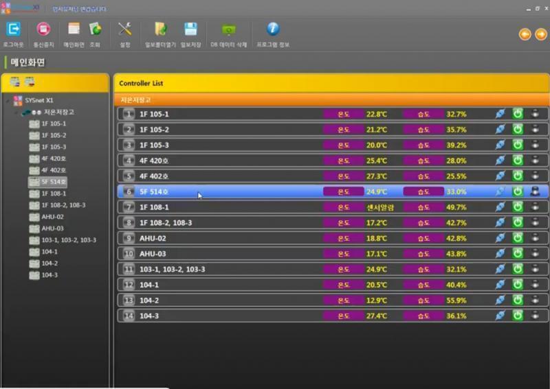Screen dimensions: 550x389
Task: Collapse the SYSnet X1 tree node arrow
Action: click(8, 100)
